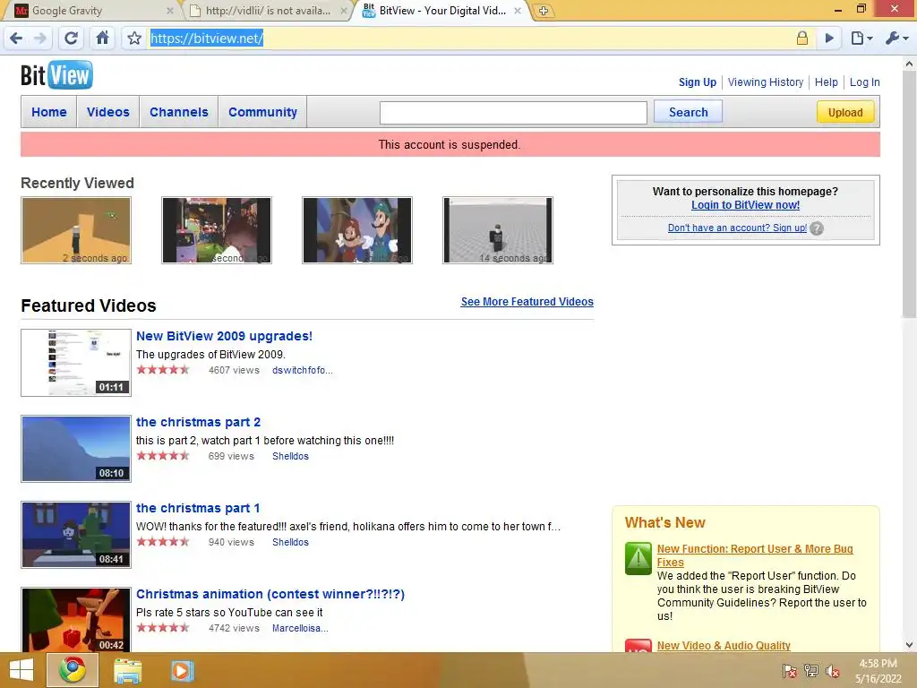Close the vidlii not available tab
Screen dimensions: 917x688
coord(344,11)
